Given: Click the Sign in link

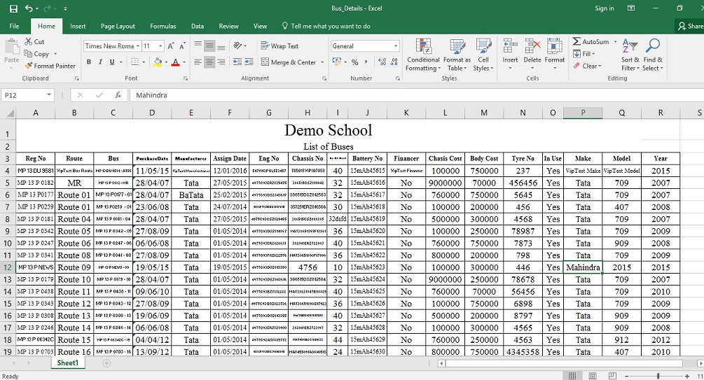Looking at the screenshot, I should 604,8.
